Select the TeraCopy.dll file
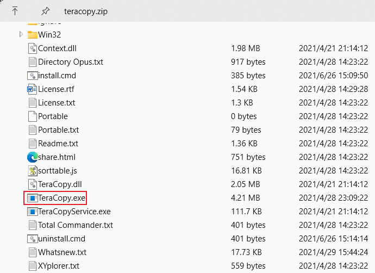375x273 pixels. (x=60, y=184)
